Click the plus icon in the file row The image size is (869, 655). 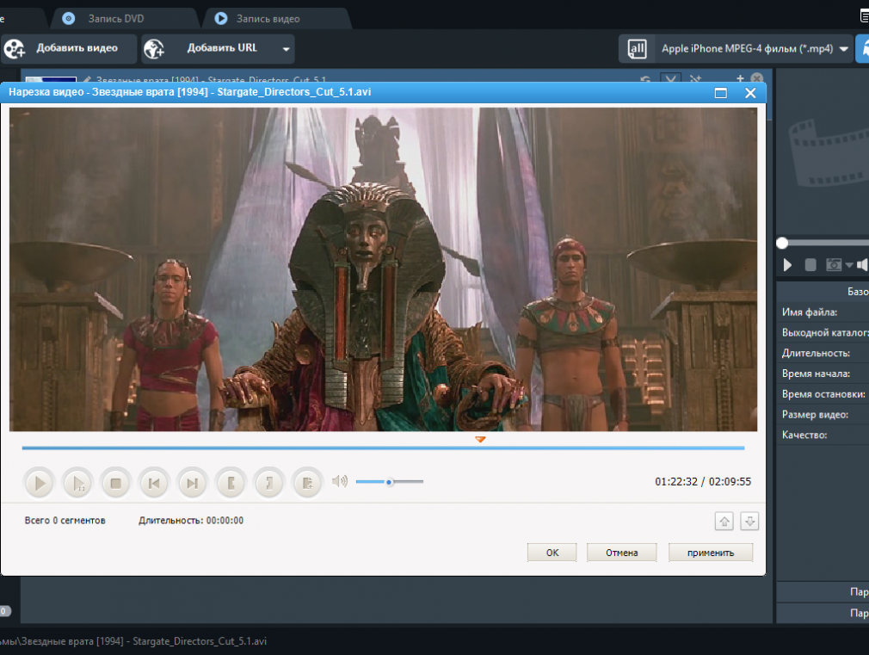739,79
